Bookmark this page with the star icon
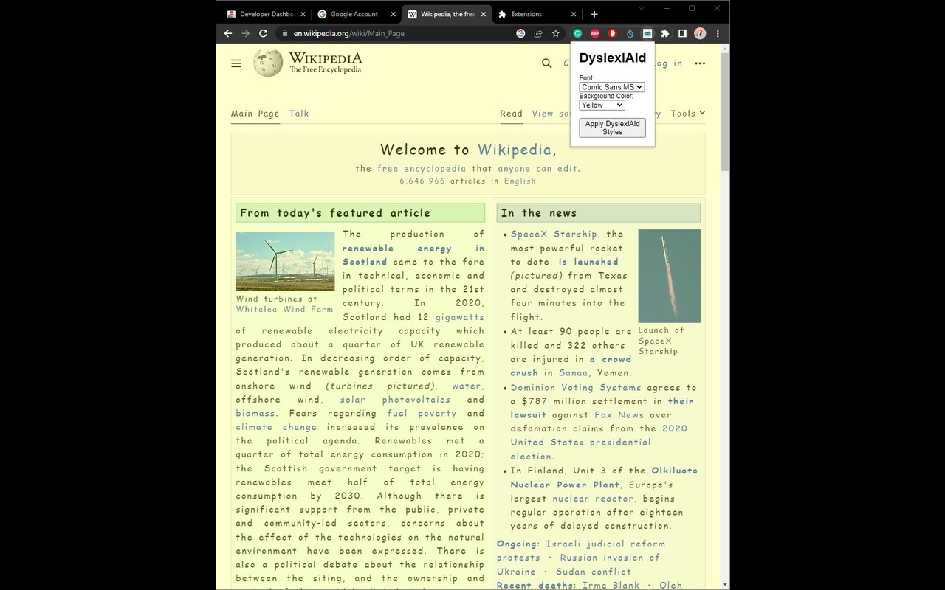Image resolution: width=945 pixels, height=590 pixels. point(556,33)
